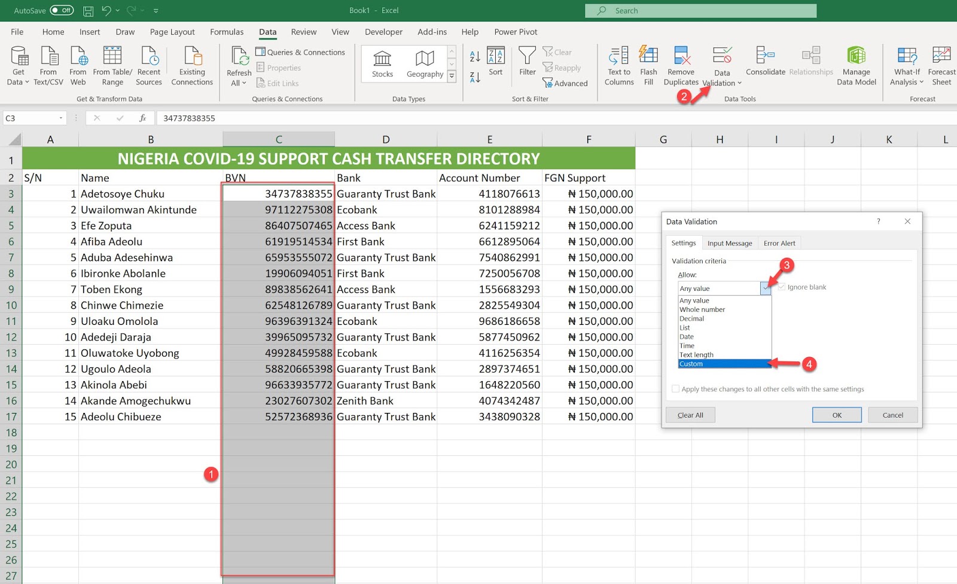Click the Filter icon
The width and height of the screenshot is (957, 584).
point(527,63)
